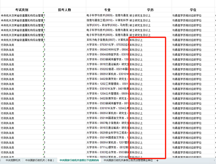
Task: Click 本科及以上 in the 0711心理学类 row
Action: pyautogui.click(x=136, y=147)
